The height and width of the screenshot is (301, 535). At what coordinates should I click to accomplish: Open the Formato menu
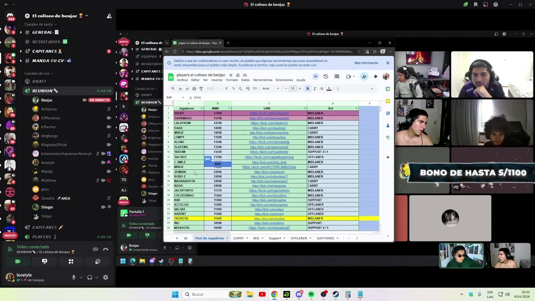tap(232, 80)
